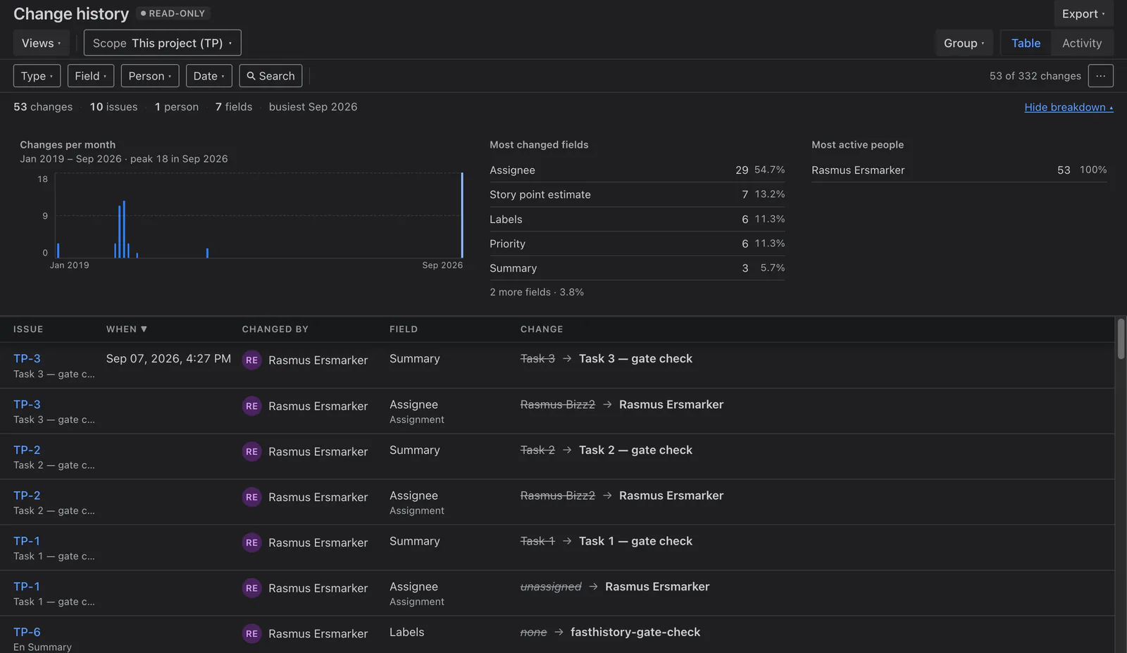Click RE avatar in TP-1 Summary row
1127x653 pixels.
coord(251,543)
